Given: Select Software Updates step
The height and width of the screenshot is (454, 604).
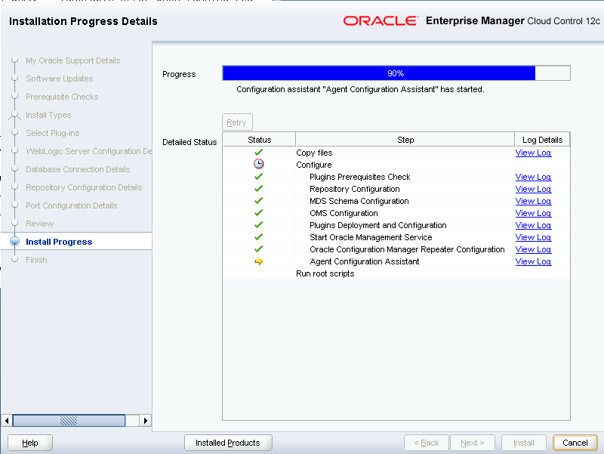Looking at the screenshot, I should pos(60,79).
